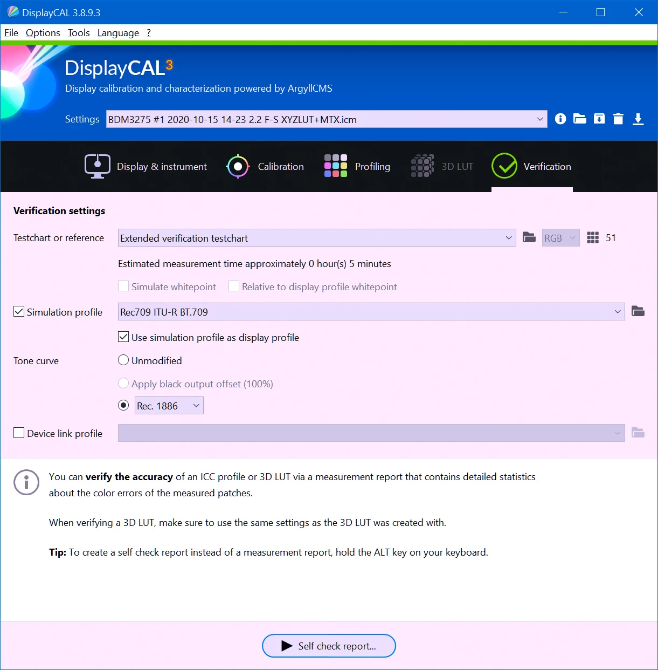Click the Profiling color grid icon
Screen dimensions: 658x670
pyautogui.click(x=336, y=166)
